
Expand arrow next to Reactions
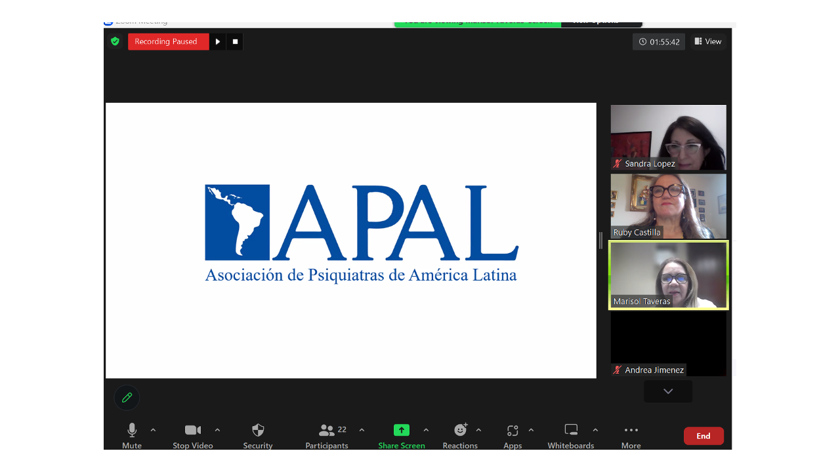pos(478,430)
